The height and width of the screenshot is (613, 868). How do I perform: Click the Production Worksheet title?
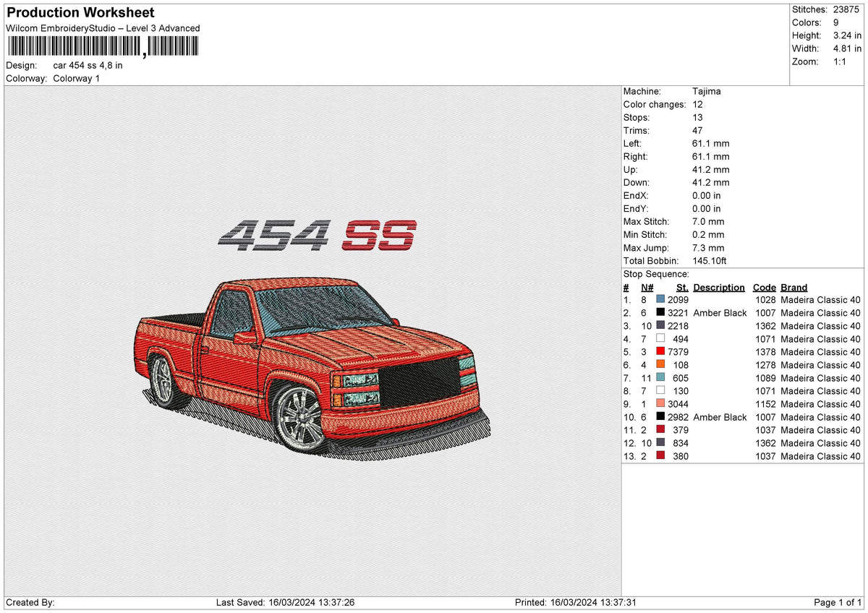point(80,13)
